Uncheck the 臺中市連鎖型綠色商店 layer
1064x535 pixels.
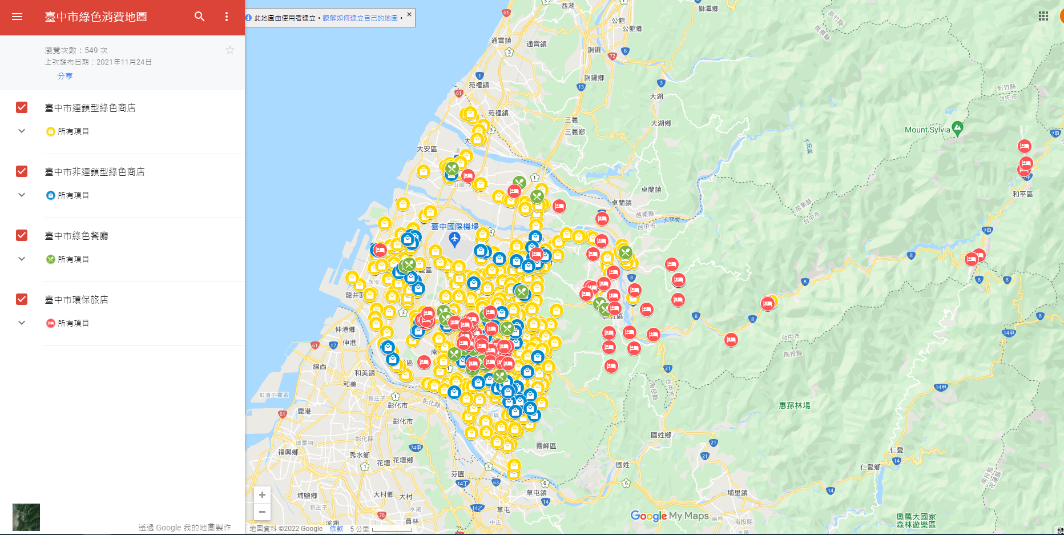point(22,107)
